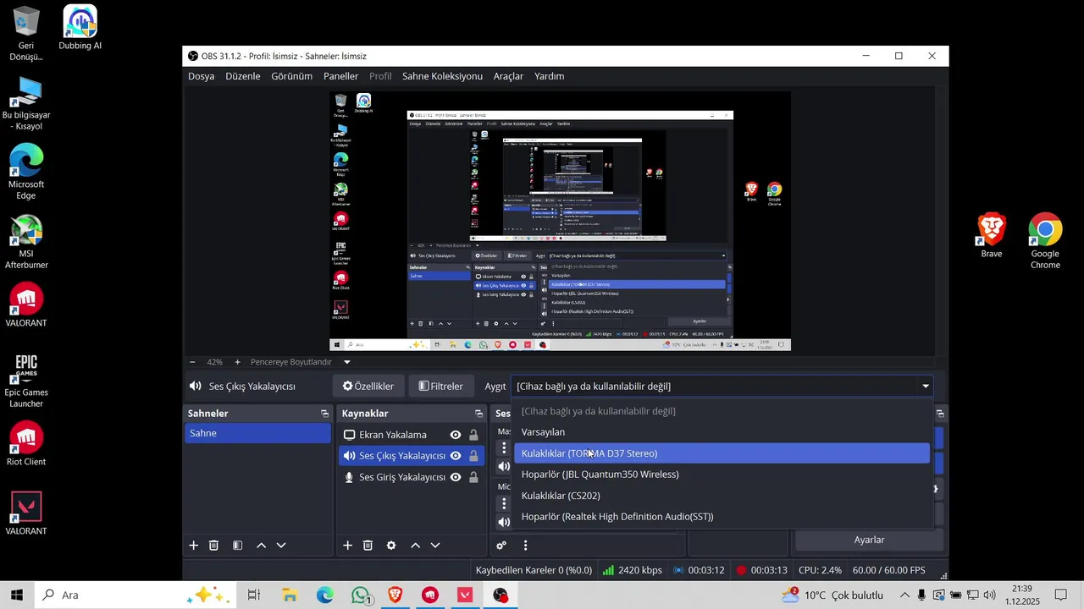Move scene up in Sahneler toolbar
Image resolution: width=1084 pixels, height=609 pixels.
[261, 546]
